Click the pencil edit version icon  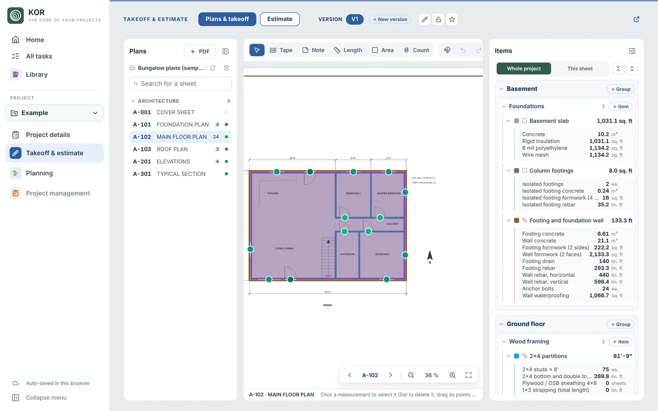[425, 19]
